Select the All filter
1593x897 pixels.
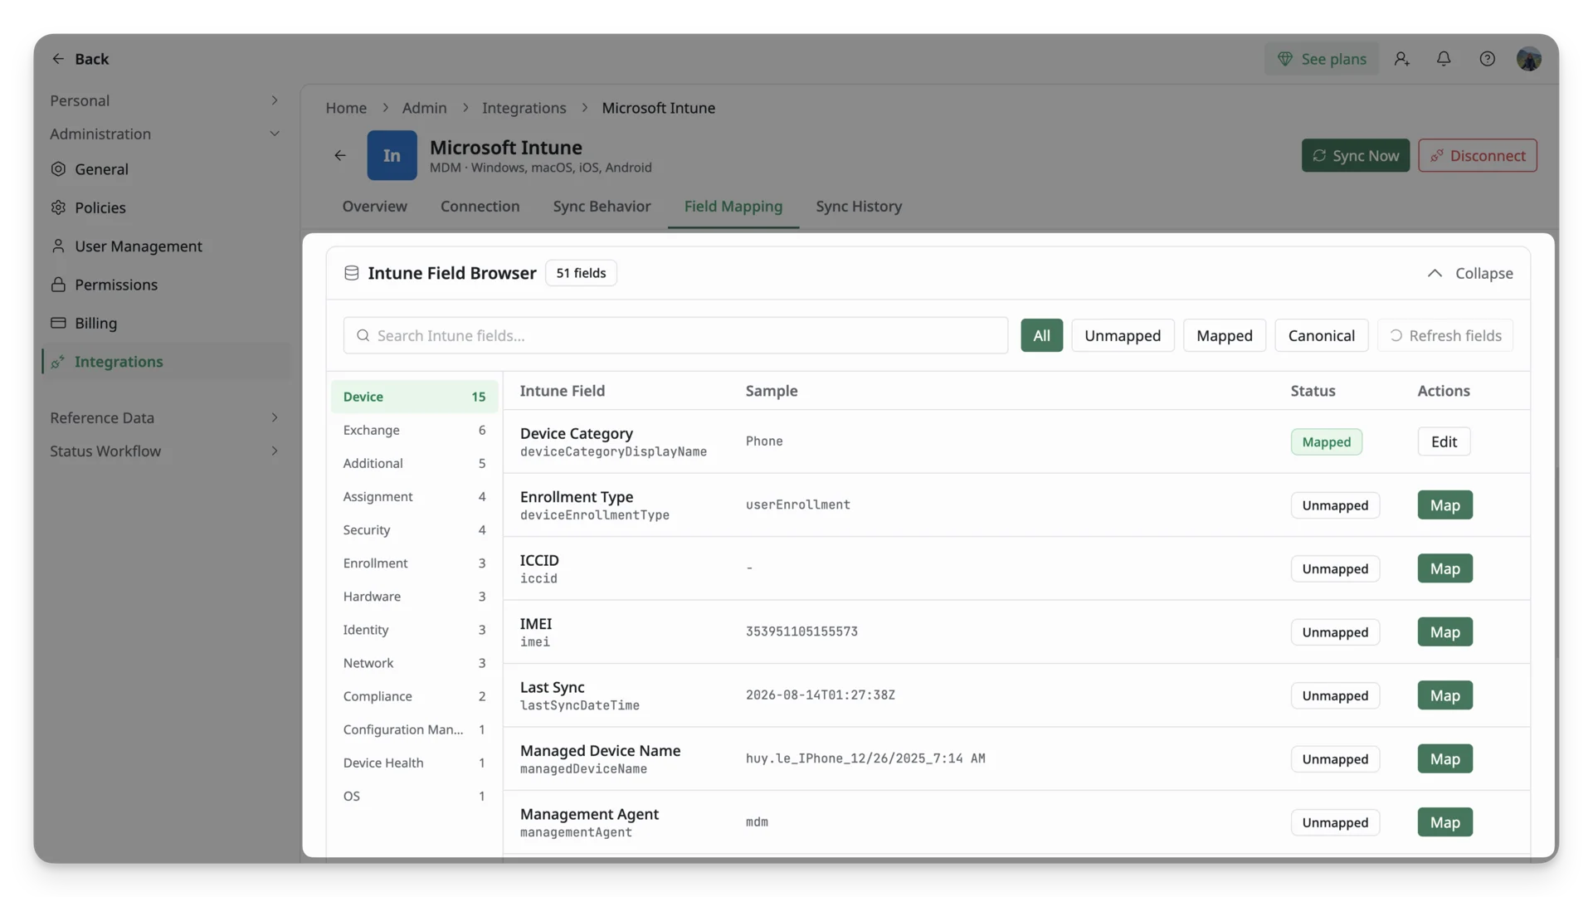pyautogui.click(x=1041, y=336)
